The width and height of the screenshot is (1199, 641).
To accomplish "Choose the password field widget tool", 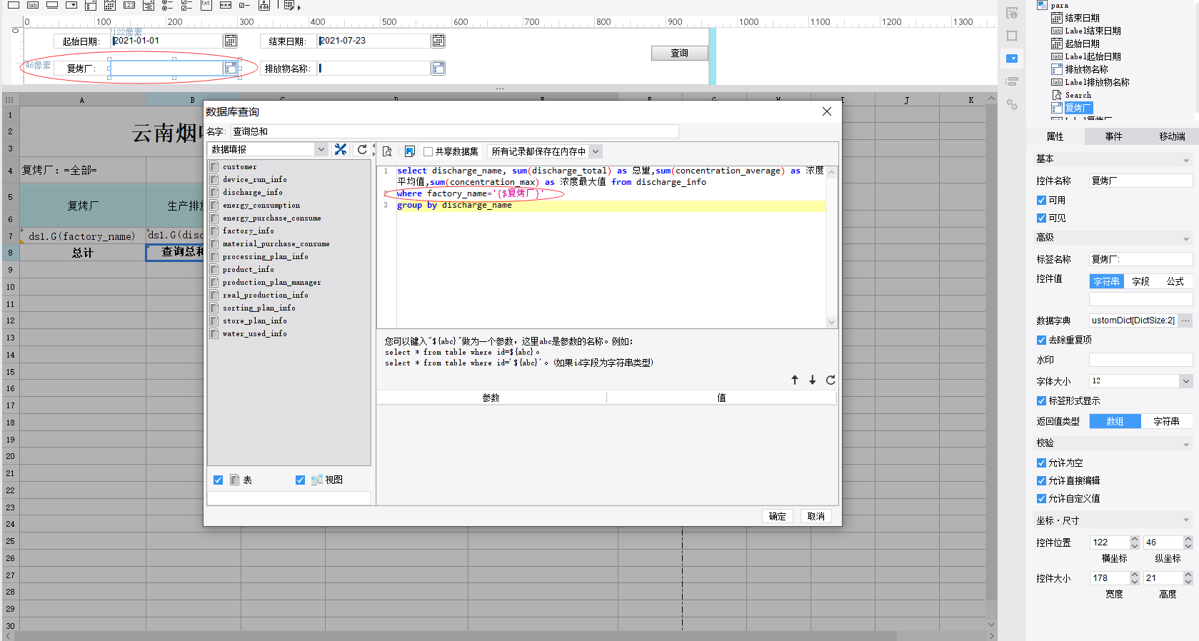I will (x=225, y=5).
